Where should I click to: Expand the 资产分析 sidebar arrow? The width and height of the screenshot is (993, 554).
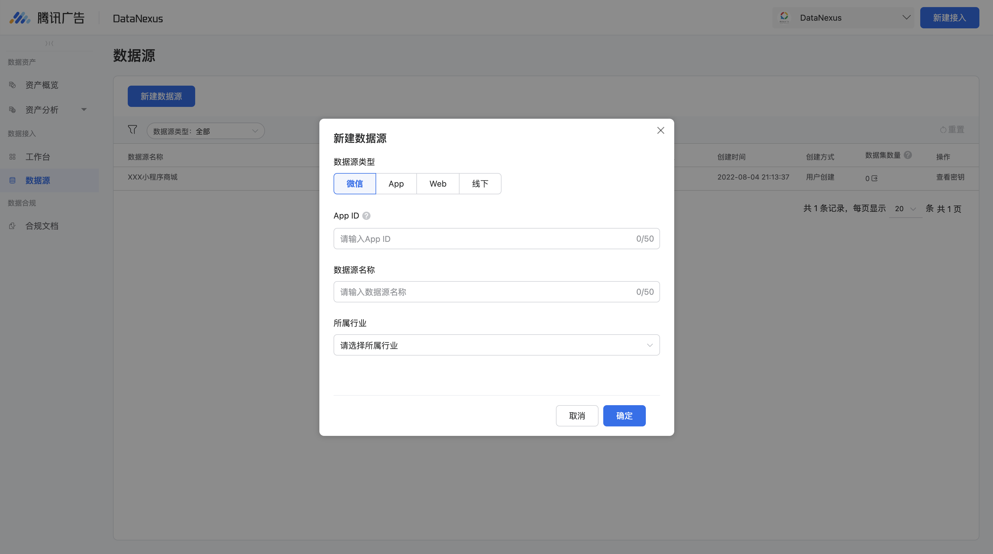pos(84,110)
